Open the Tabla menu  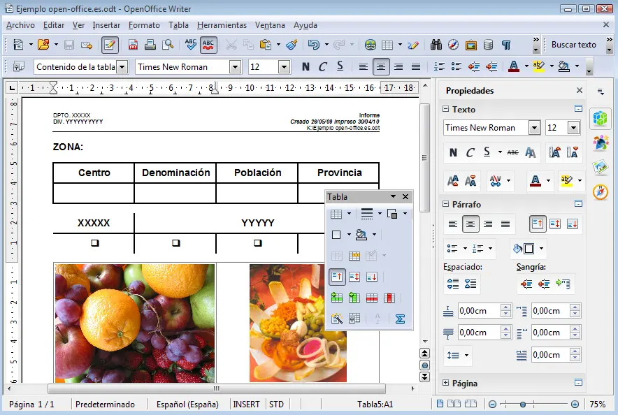(x=178, y=25)
